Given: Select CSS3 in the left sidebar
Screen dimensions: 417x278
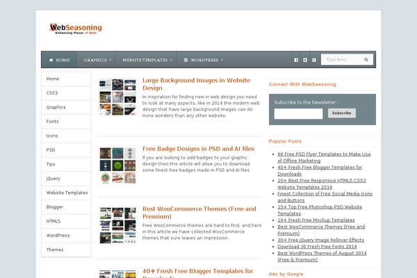Looking at the screenshot, I should click(66, 93).
